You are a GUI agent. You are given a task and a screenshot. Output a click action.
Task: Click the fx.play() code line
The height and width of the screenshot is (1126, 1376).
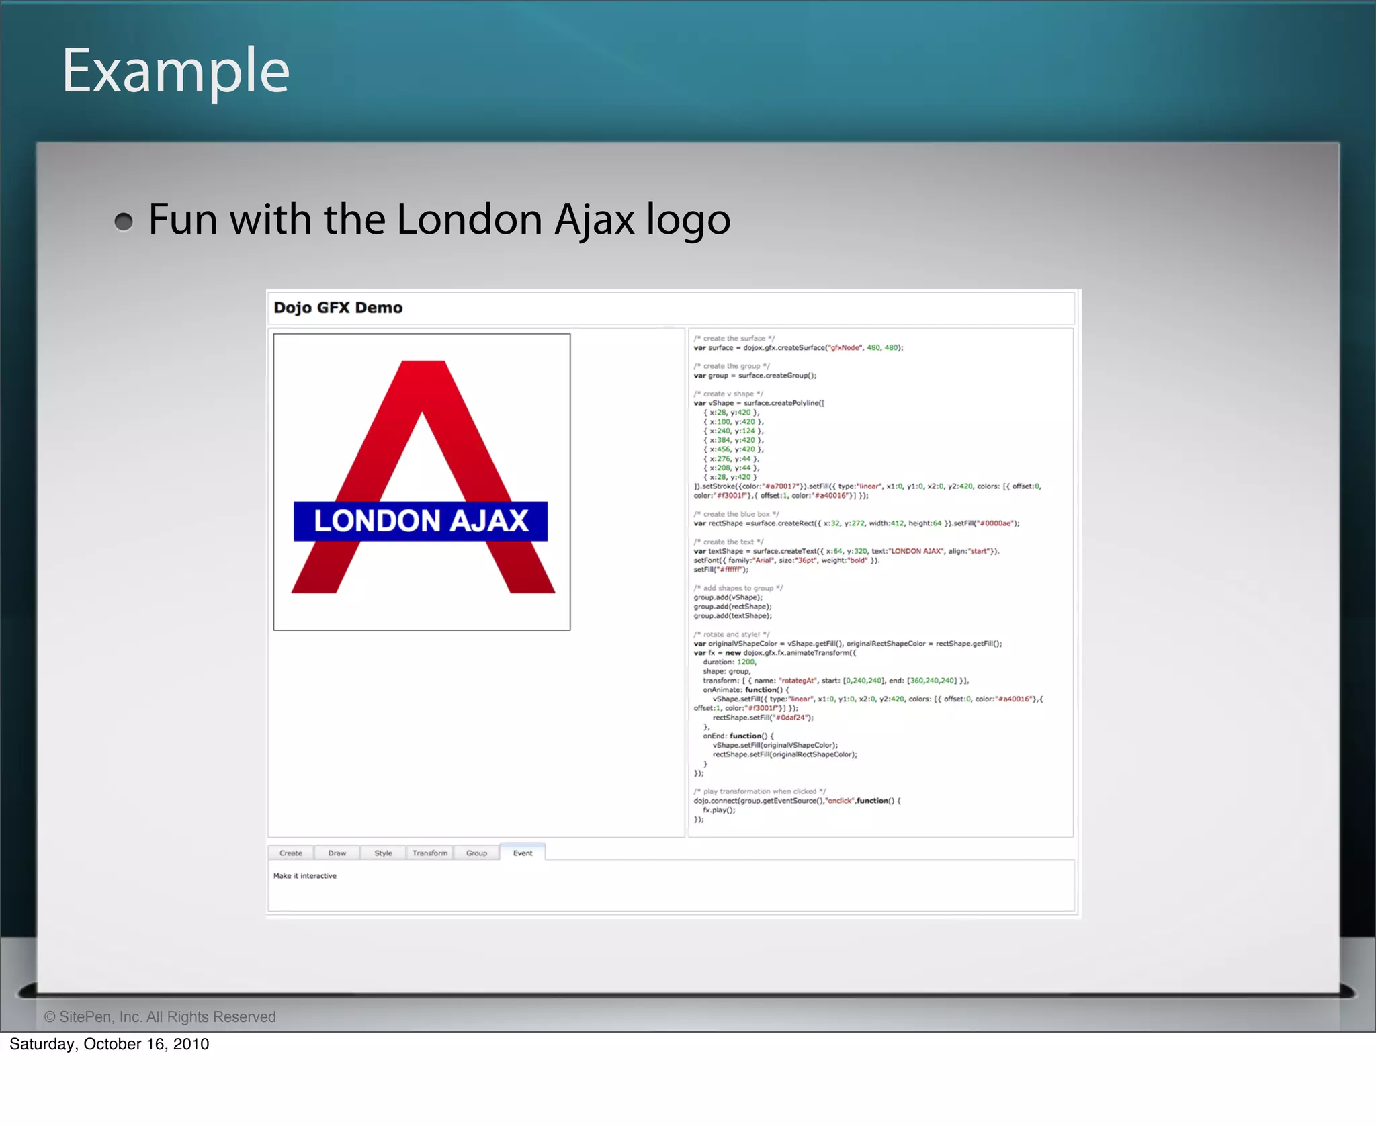click(719, 810)
